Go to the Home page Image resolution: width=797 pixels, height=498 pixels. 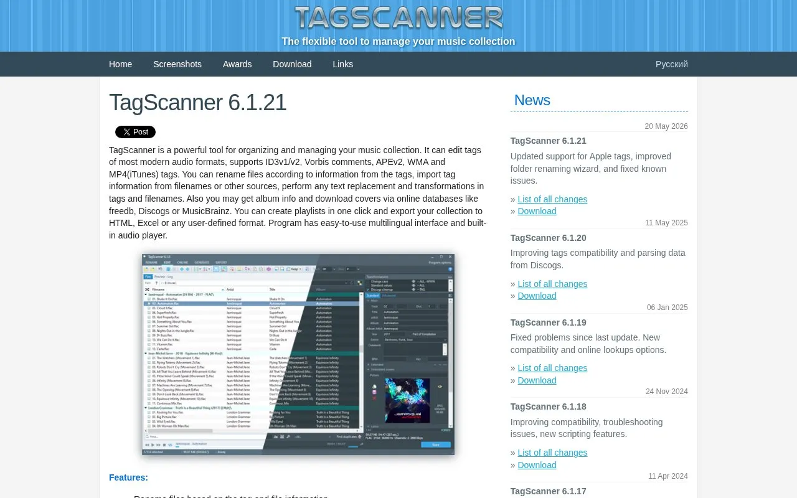point(120,64)
